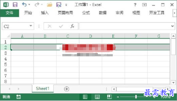Viewport: 177px width, 101px height.
Task: Click the Name Box showing C2
Action: pos(16,26)
